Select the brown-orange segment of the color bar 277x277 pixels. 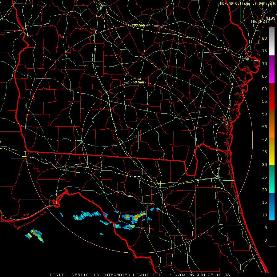pos(272,124)
